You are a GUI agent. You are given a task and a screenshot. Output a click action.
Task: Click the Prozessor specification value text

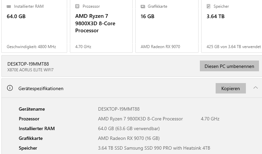(x=140, y=119)
